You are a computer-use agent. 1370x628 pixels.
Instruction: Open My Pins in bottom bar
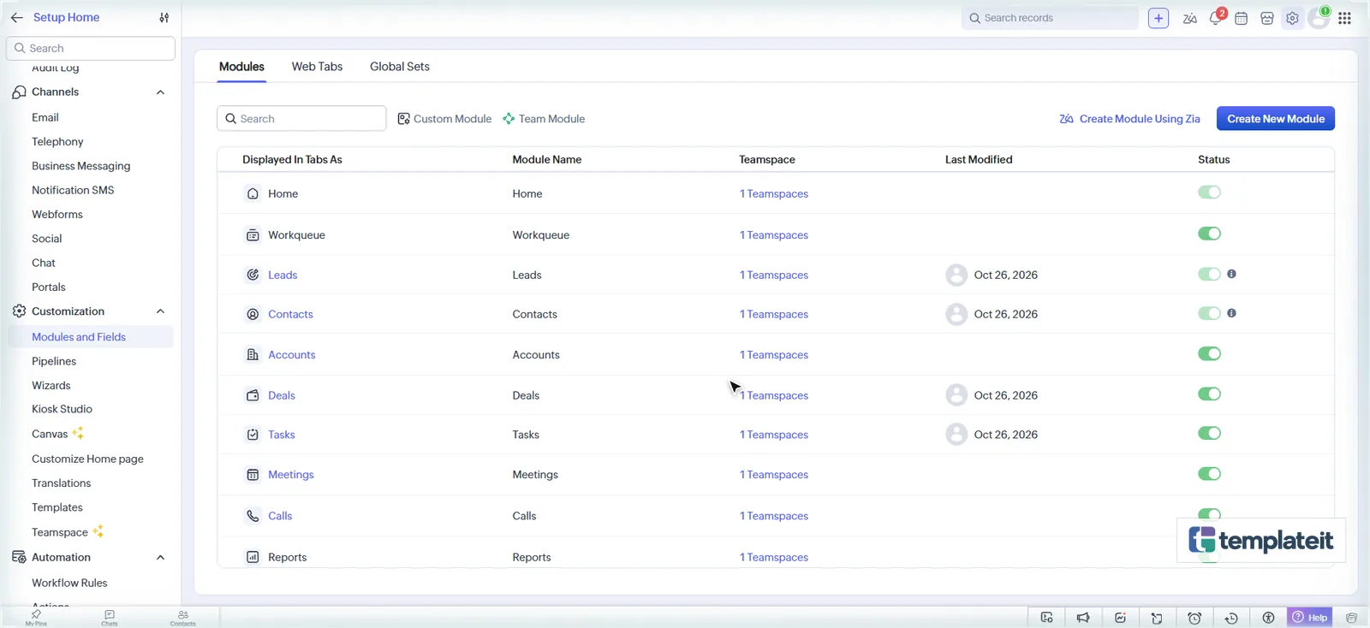[x=36, y=618]
